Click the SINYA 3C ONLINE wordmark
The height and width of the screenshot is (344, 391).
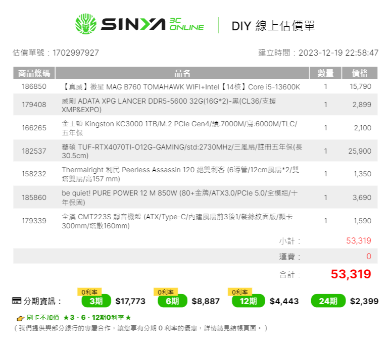pyautogui.click(x=153, y=24)
